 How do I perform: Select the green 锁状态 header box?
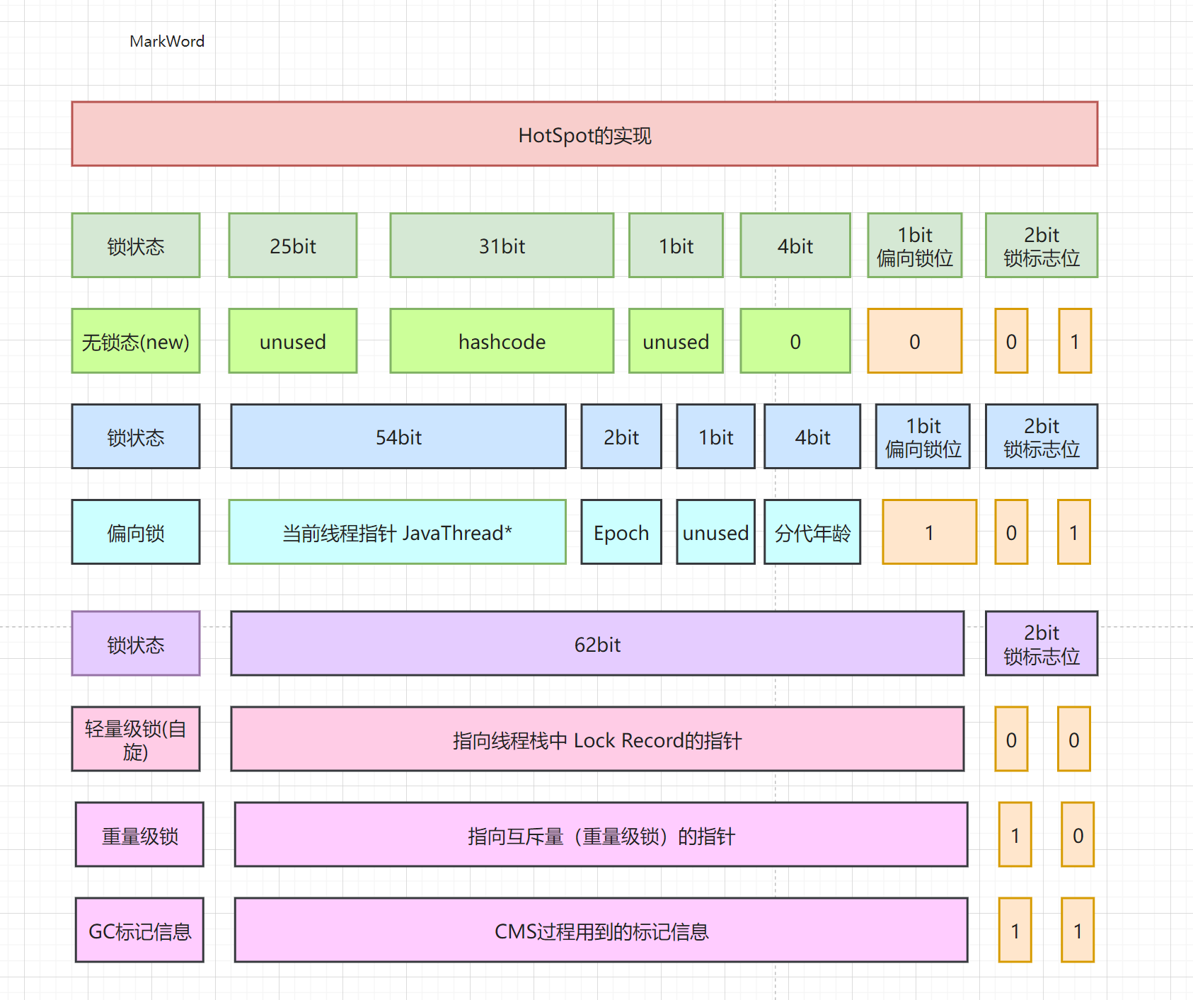click(136, 245)
